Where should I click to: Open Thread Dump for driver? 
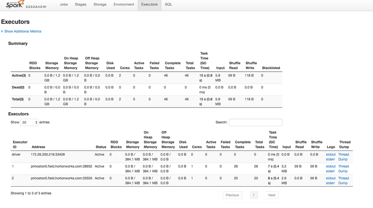pyautogui.click(x=343, y=157)
